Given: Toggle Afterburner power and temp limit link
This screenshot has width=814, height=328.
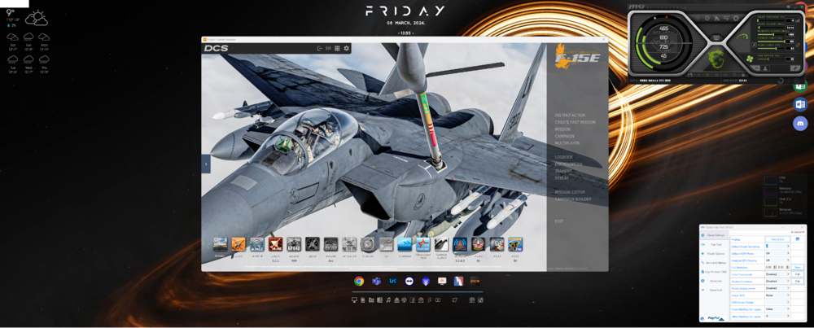Looking at the screenshot, I should click(x=798, y=45).
